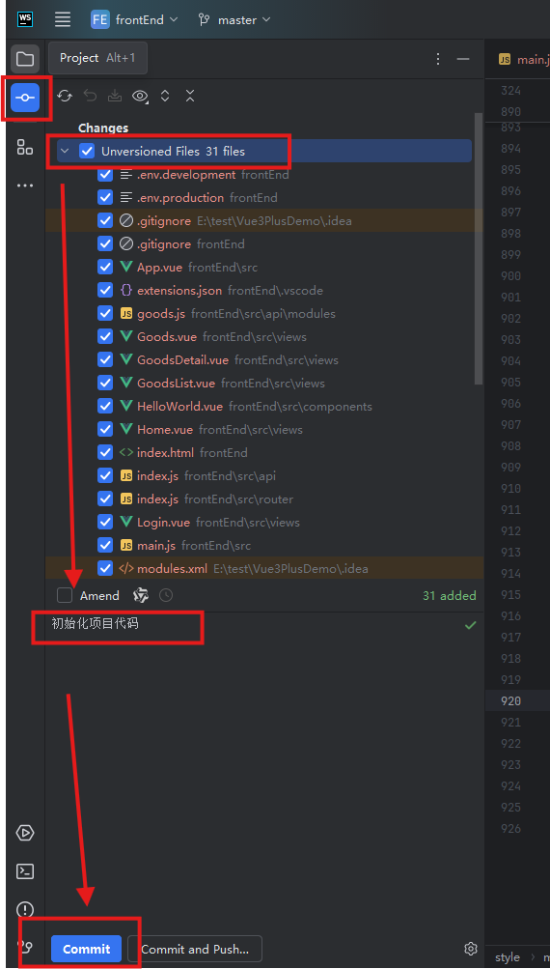This screenshot has height=969, width=550.
Task: Open the Terminal tool window icon
Action: coord(25,871)
